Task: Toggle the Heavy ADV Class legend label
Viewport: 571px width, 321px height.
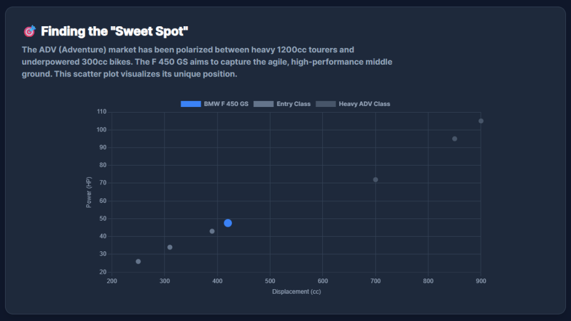Action: 364,104
